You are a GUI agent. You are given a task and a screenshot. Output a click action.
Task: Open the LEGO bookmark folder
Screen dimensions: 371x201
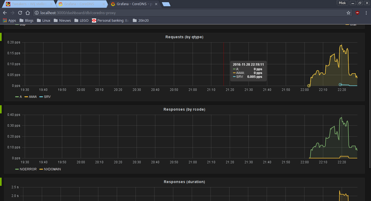(81, 20)
